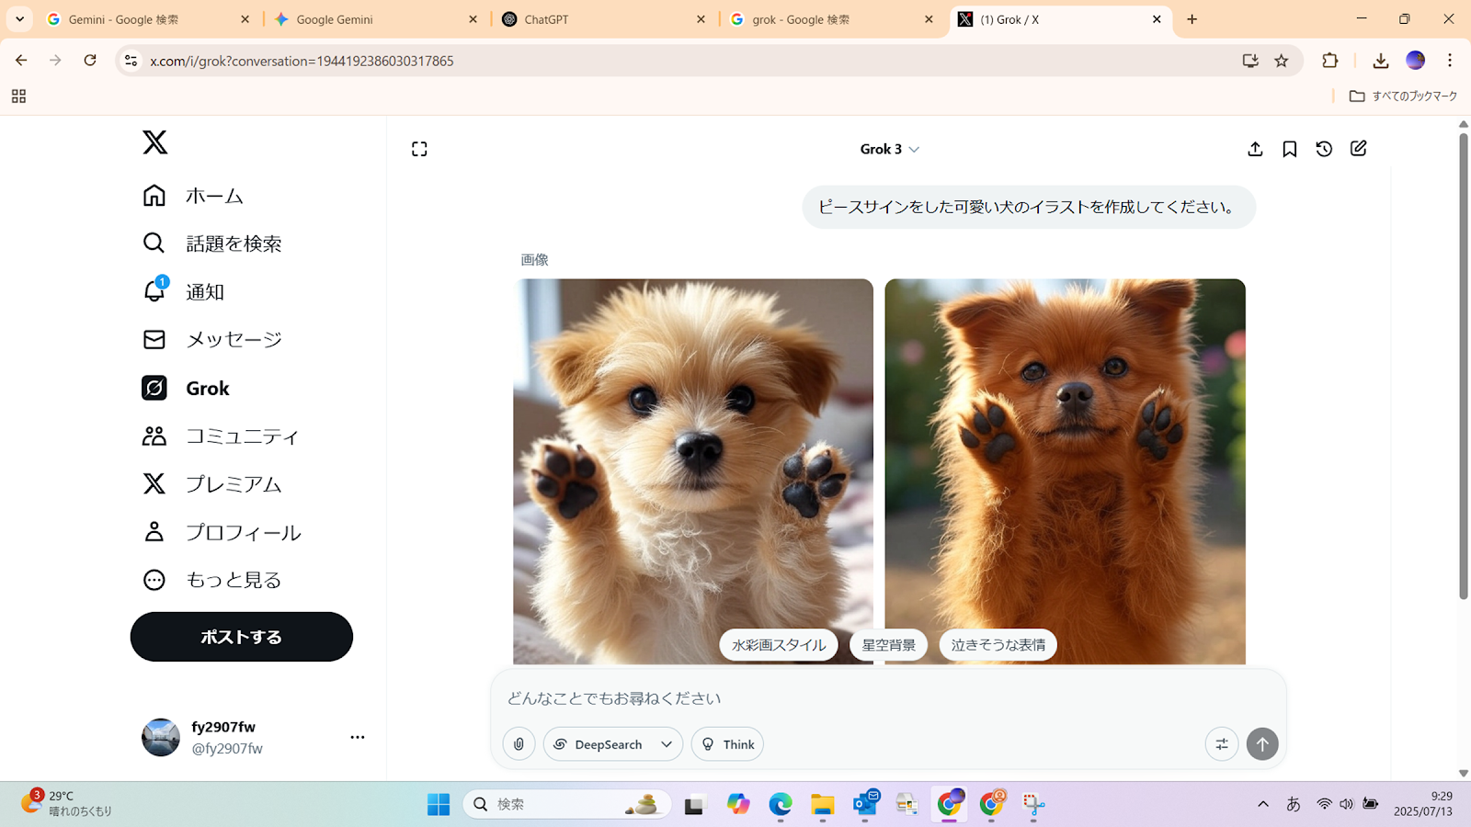This screenshot has width=1471, height=827.
Task: Click the fy2907fw profile avatar
Action: (x=161, y=737)
